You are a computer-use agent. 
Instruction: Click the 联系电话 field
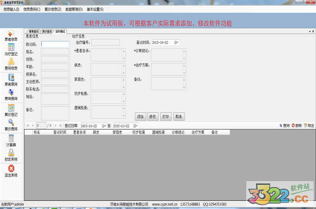pos(55,89)
